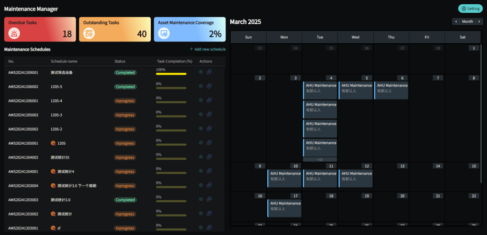This screenshot has height=235, width=487.
Task: Sort by the Status column header
Action: [120, 61]
